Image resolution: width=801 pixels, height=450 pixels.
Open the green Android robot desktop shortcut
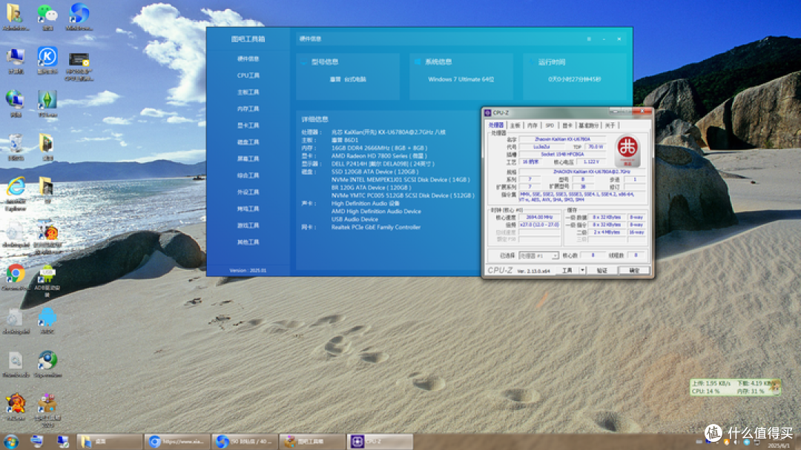click(47, 279)
